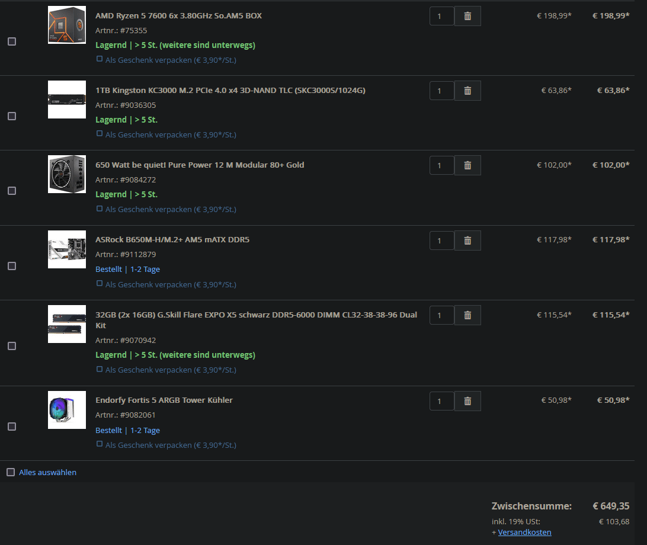Edit quantity field for AMD Ryzen 5

click(442, 16)
